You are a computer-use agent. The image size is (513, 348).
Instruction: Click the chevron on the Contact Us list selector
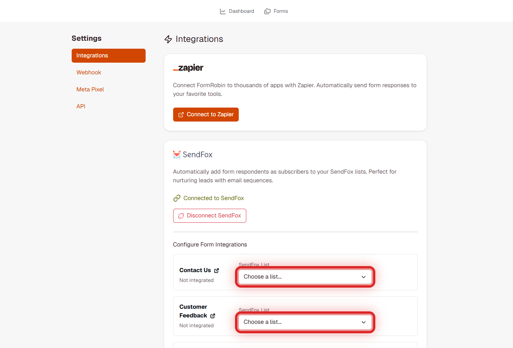363,277
